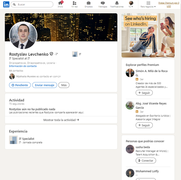Click Rostyslav Levchenko name heading
181x180 pixels.
[29, 54]
